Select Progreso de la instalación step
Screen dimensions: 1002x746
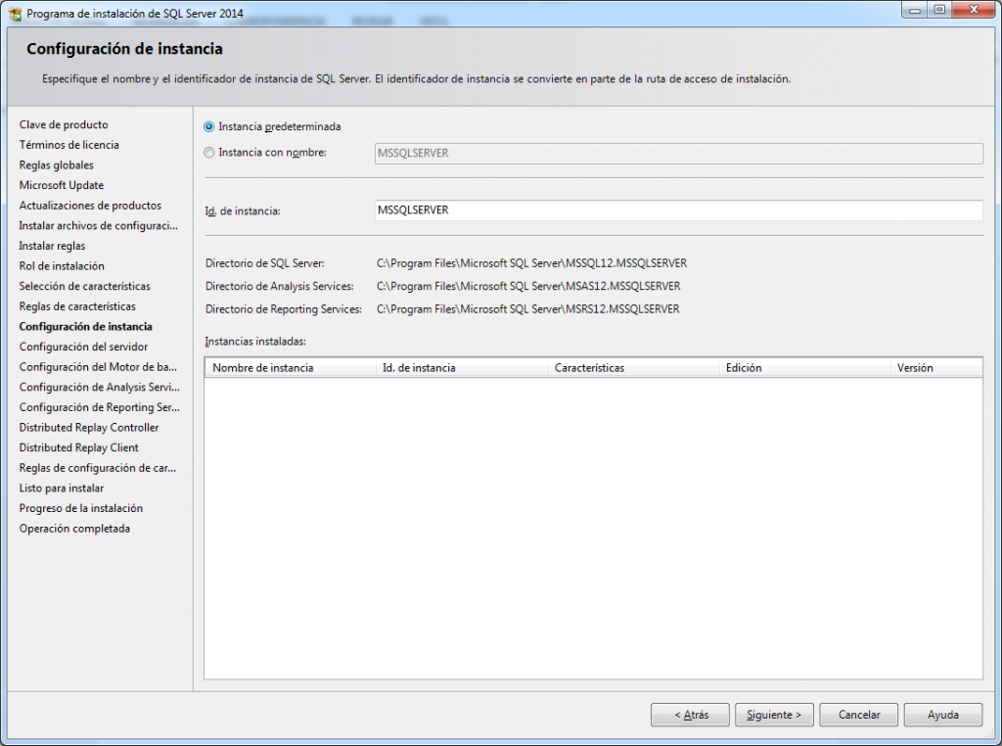[x=81, y=509]
